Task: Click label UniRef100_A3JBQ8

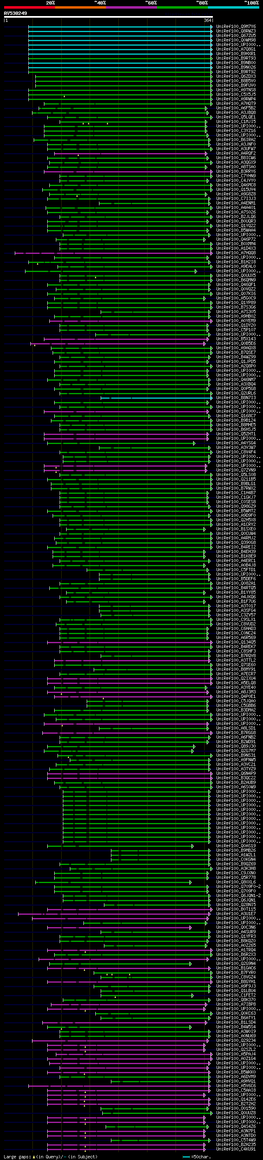Action: (236, 113)
